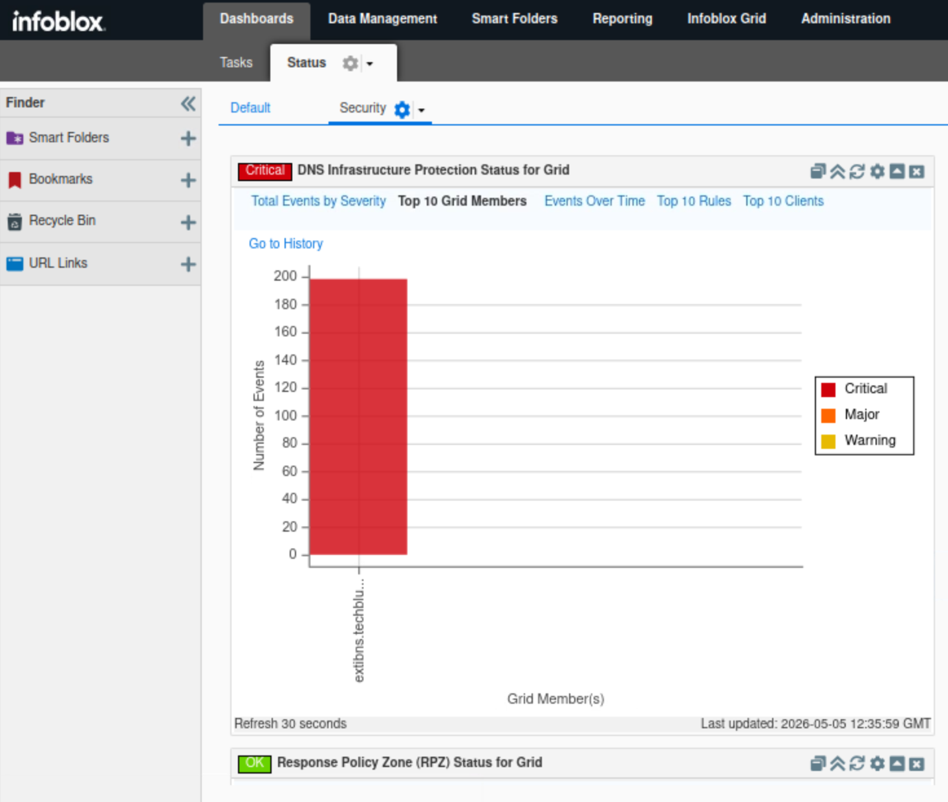Open the Data Management menu
The image size is (948, 802).
click(x=382, y=19)
